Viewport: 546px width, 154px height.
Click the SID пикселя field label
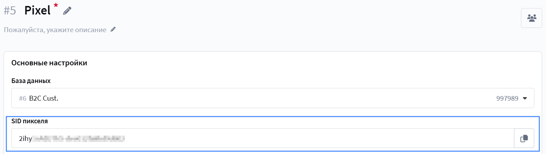coord(30,121)
